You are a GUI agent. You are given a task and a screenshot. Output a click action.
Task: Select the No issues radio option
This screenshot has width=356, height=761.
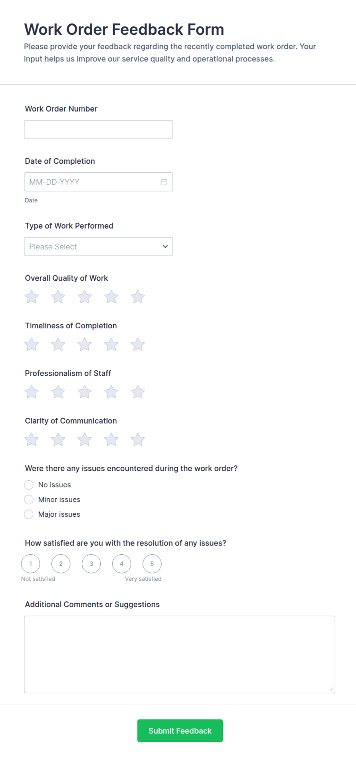29,485
